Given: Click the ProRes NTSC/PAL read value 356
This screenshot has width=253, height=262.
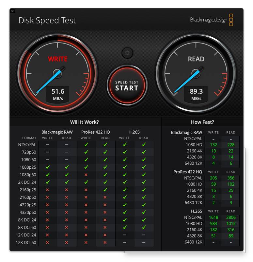Looking at the screenshot, I should coord(231,178).
